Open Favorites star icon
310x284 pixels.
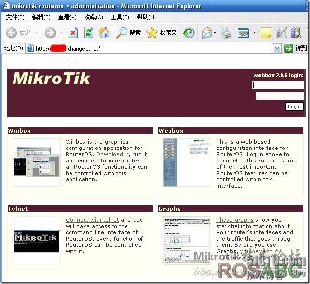(x=152, y=33)
